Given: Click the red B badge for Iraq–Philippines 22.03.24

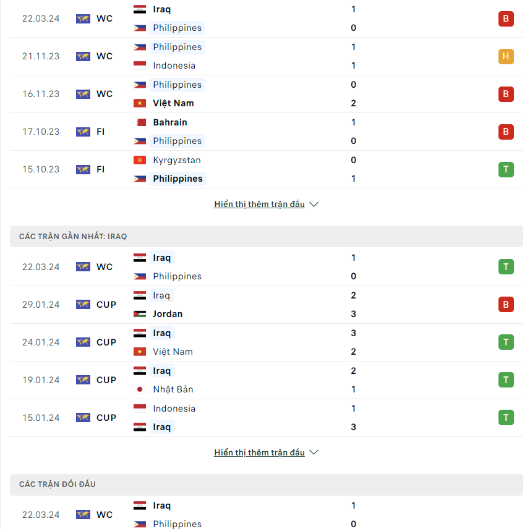Looking at the screenshot, I should [506, 19].
